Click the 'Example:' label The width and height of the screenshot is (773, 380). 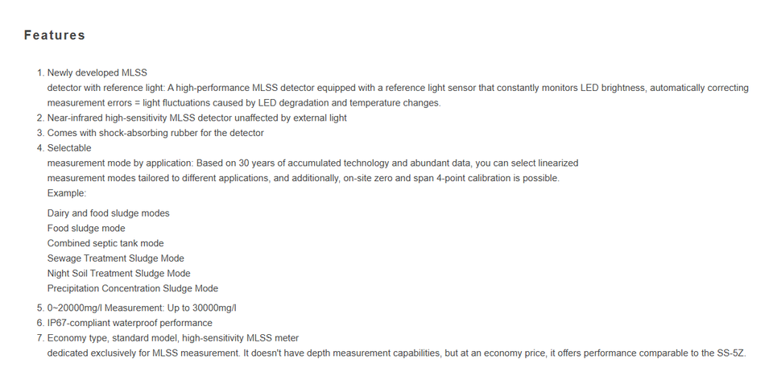click(67, 193)
